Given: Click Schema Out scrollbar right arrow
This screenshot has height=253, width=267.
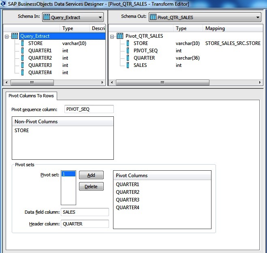Looking at the screenshot, I should point(260,82).
